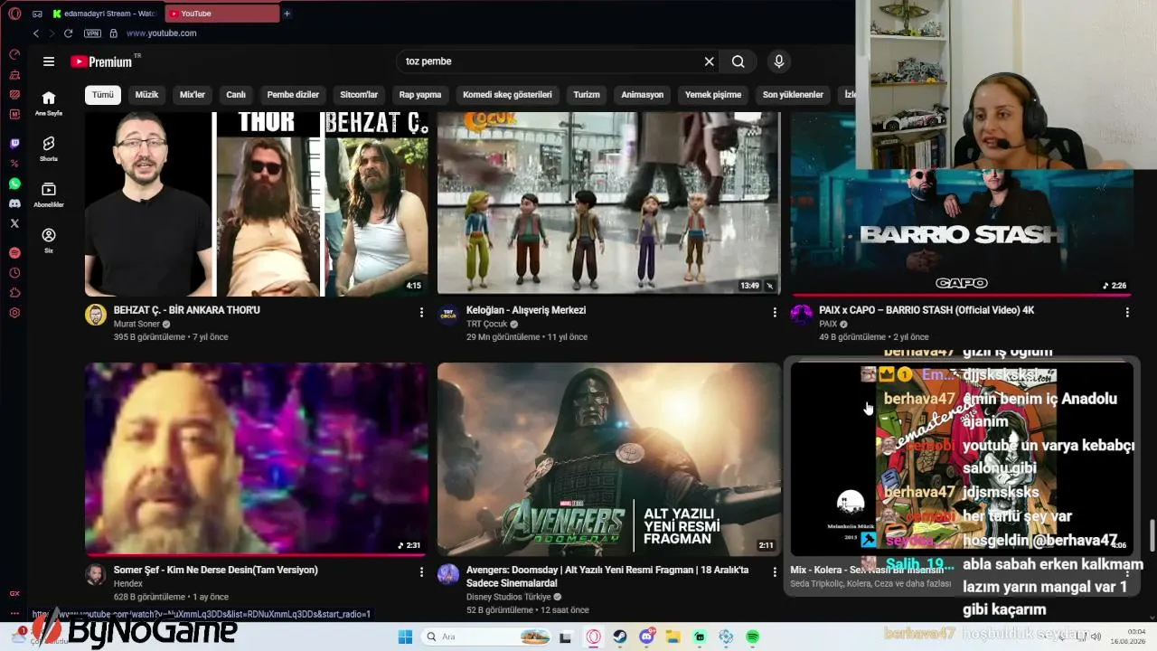Open Twitch panel in Opera sidebar

[14, 144]
